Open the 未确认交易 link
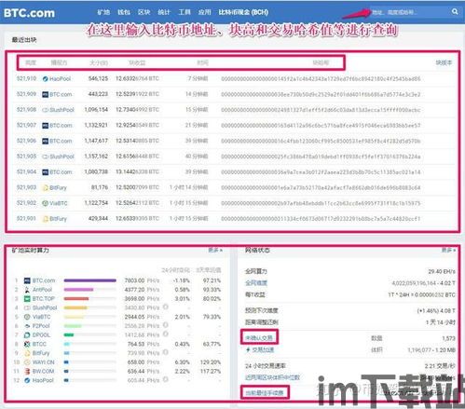 click(259, 338)
